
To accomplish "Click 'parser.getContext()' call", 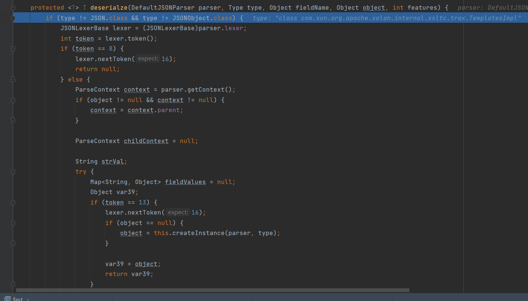I will coord(197,90).
